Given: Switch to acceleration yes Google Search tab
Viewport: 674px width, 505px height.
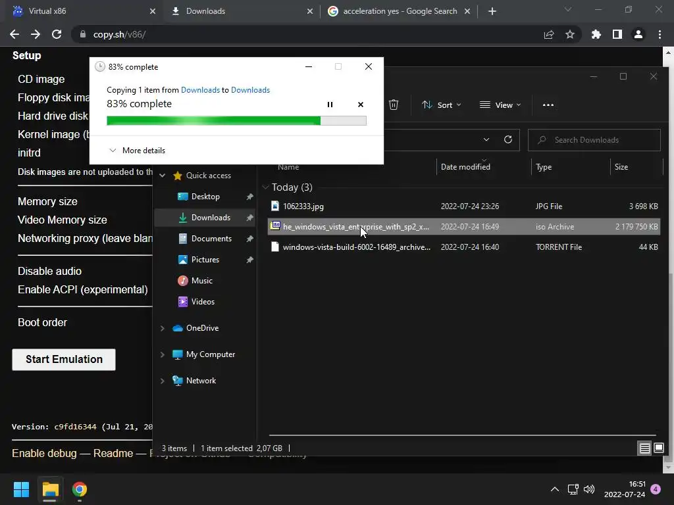Looking at the screenshot, I should click(x=400, y=11).
